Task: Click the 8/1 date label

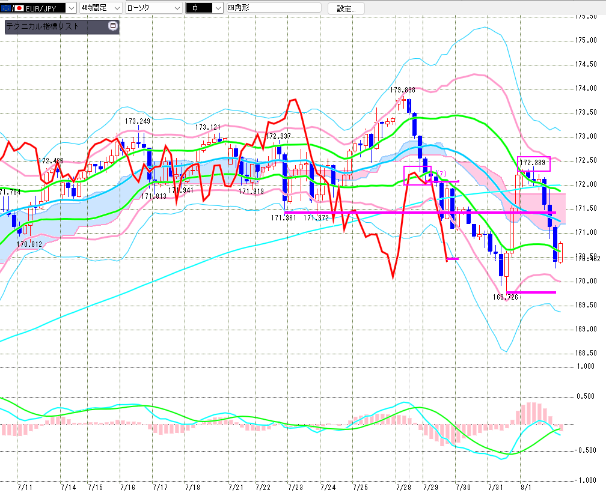Action: tap(526, 487)
